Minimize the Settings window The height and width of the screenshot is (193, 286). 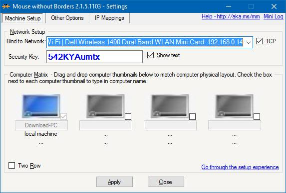(229, 6)
